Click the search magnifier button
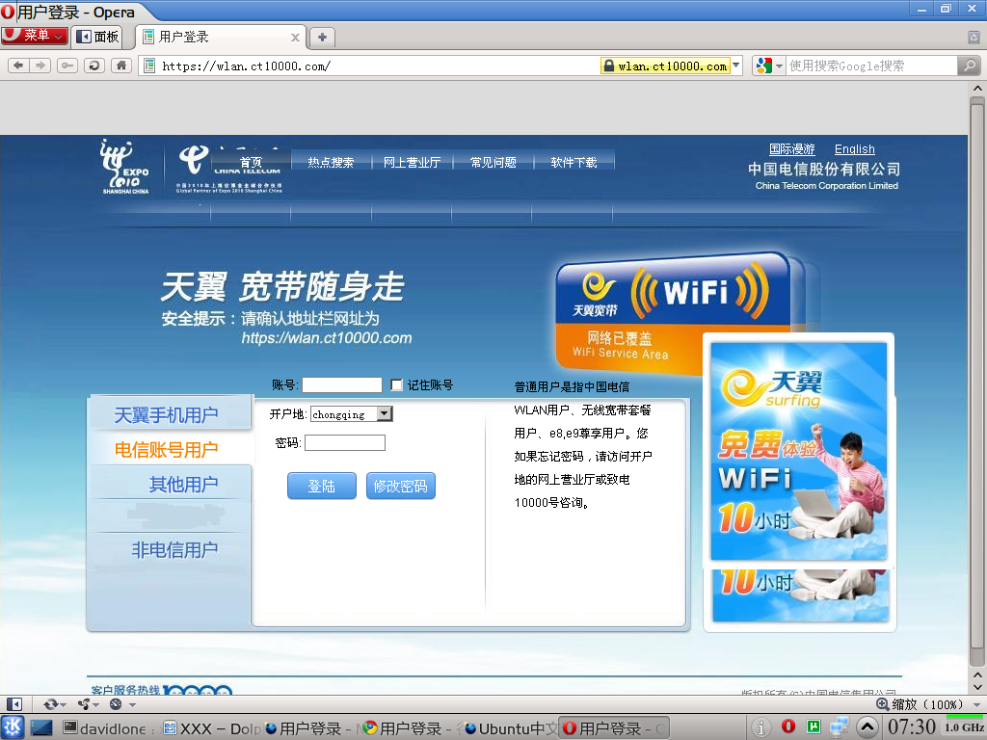 tap(969, 66)
